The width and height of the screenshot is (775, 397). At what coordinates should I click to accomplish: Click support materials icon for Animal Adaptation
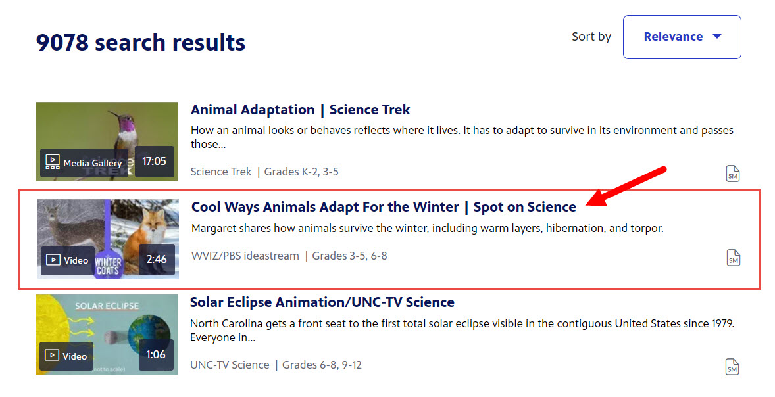pyautogui.click(x=733, y=174)
